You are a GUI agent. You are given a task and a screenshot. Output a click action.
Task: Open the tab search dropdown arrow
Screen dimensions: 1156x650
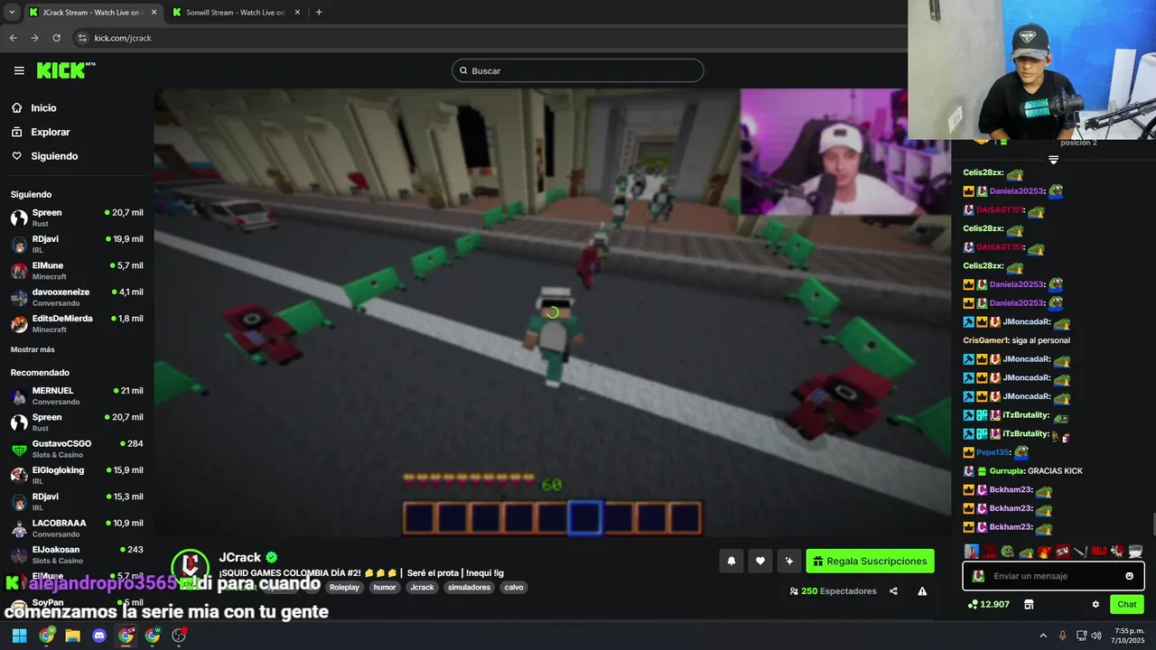click(12, 13)
